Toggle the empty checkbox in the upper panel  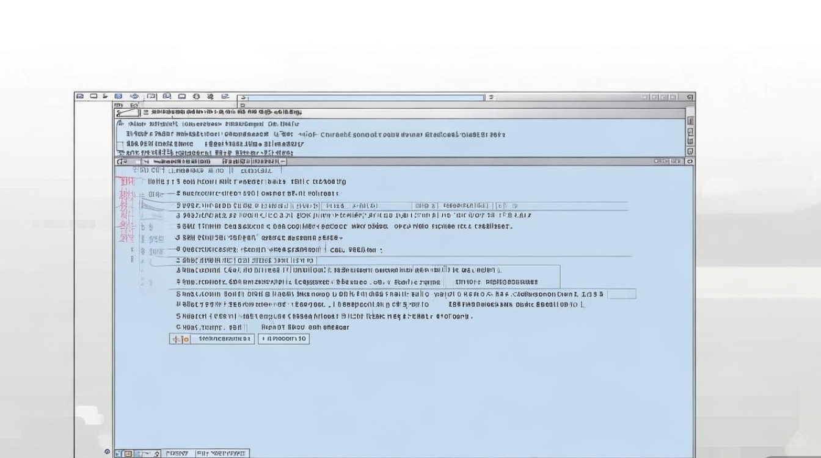click(120, 145)
